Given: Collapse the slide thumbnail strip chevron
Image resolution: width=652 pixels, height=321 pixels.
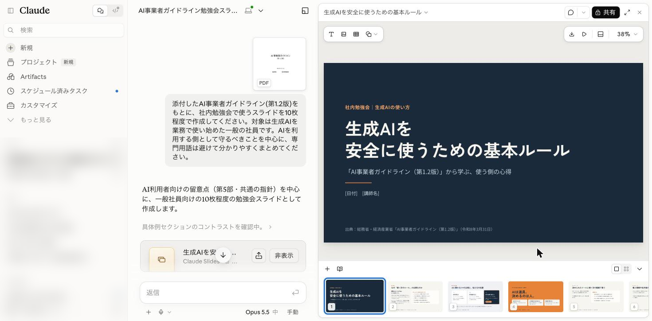Looking at the screenshot, I should pyautogui.click(x=640, y=269).
